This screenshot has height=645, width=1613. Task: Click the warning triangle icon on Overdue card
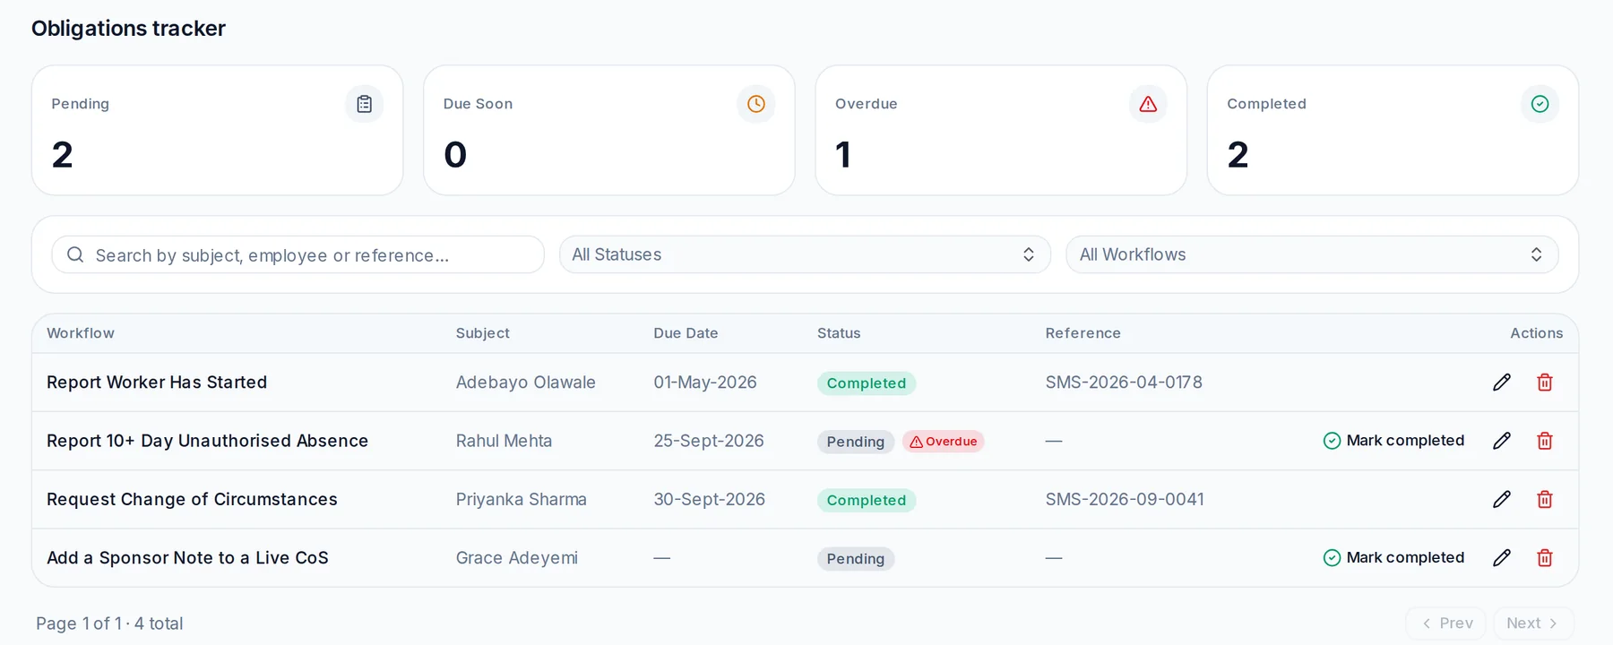pyautogui.click(x=1148, y=104)
